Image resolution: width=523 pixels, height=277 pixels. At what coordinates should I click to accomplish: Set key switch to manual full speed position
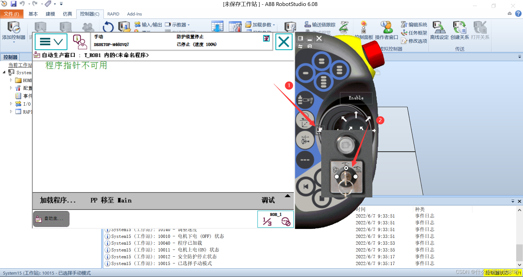point(355,177)
